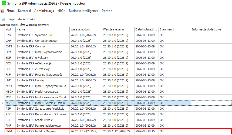This screenshot has height=135, width=232.
Task: Sort by the Informacje dodatkowe column header
Action: tap(211, 29)
